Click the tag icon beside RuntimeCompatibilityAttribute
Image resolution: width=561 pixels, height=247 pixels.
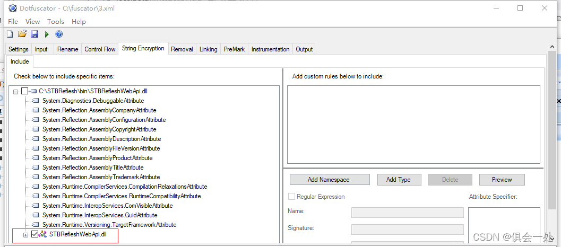(x=36, y=196)
